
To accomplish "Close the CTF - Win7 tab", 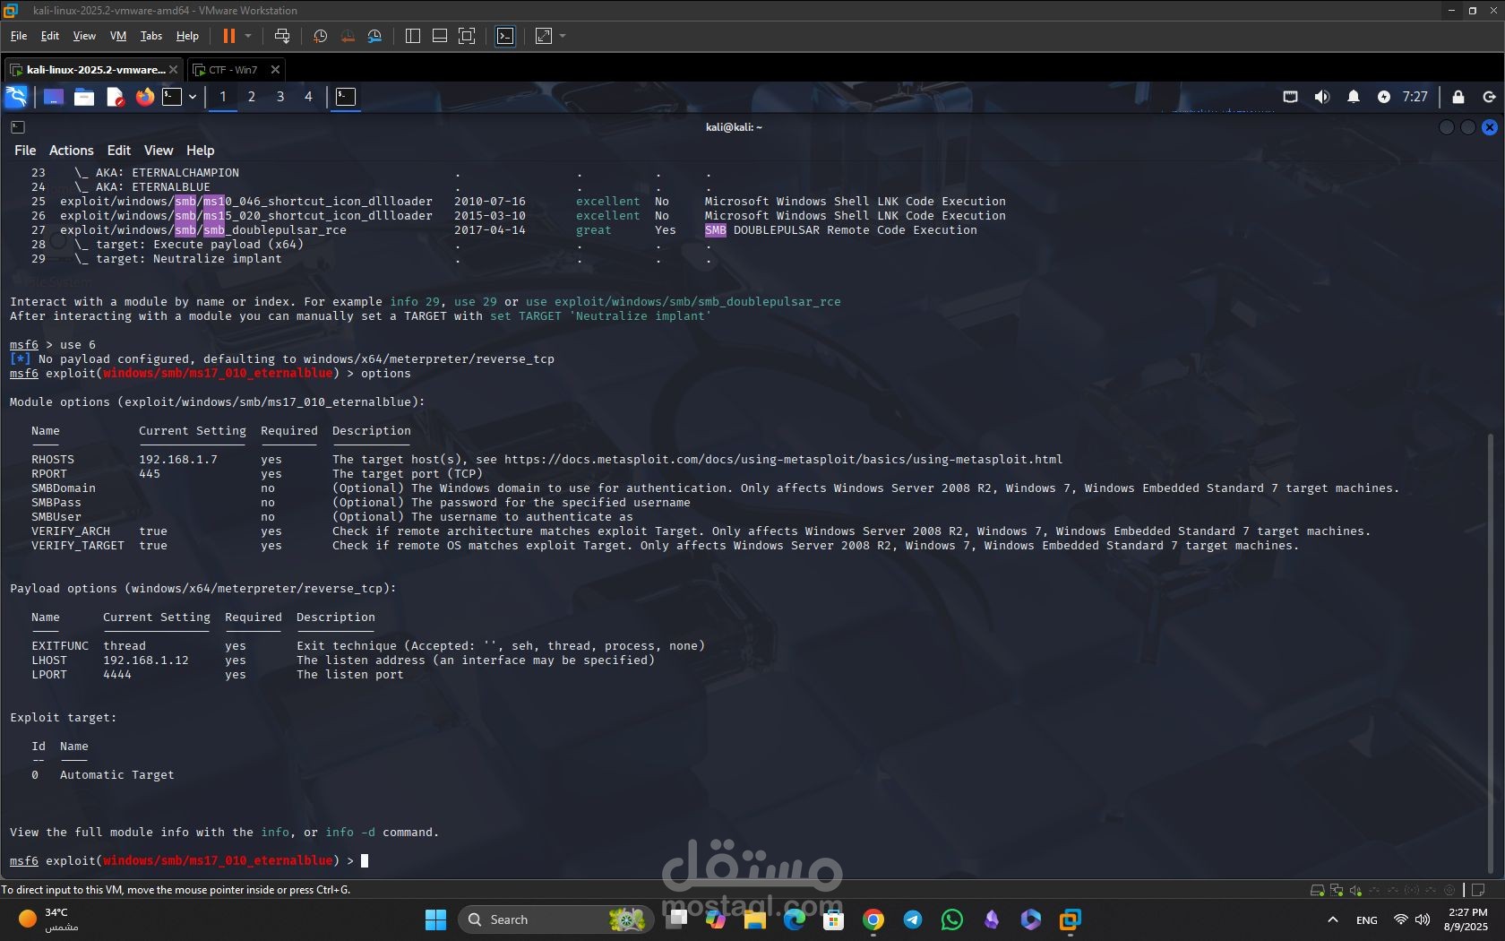I will tap(275, 70).
